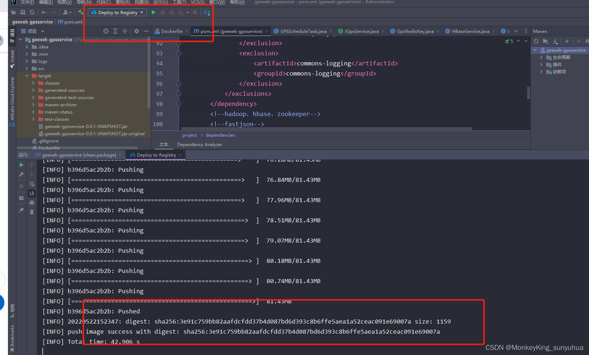Screen dimensions: 589x355
Task: Collapse geexek-gpsservice root in Maven panel
Action: [535, 50]
